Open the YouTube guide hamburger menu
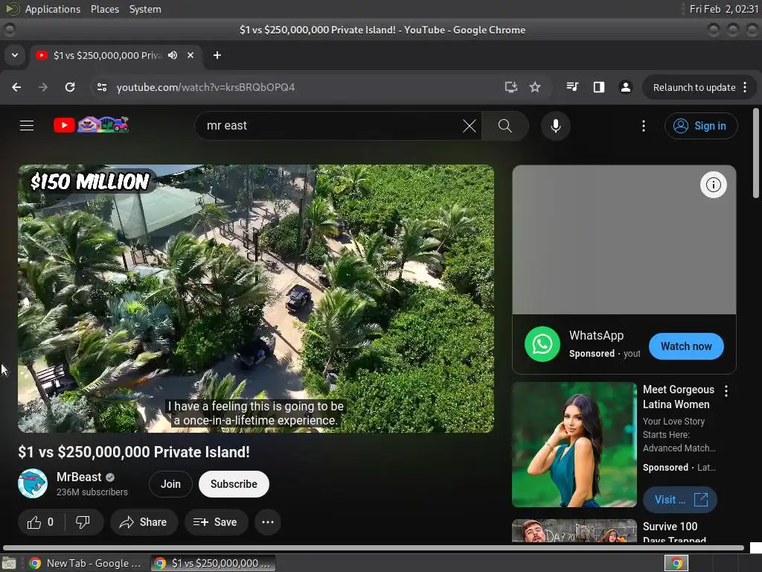Viewport: 762px width, 572px height. 27,125
